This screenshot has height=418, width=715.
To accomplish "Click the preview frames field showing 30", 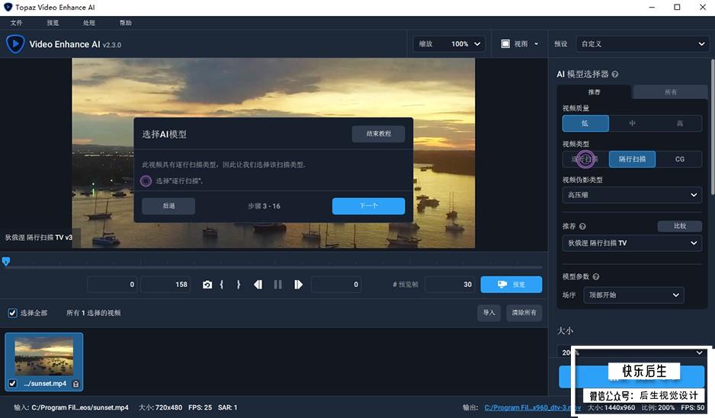I will tap(450, 285).
